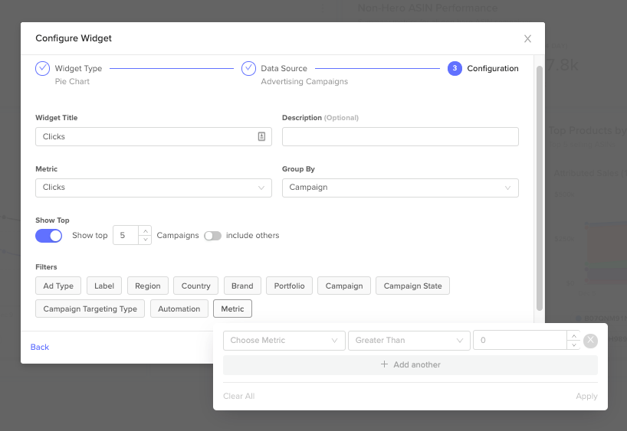Select the Campaign State filter
The width and height of the screenshot is (627, 431).
[x=412, y=286]
